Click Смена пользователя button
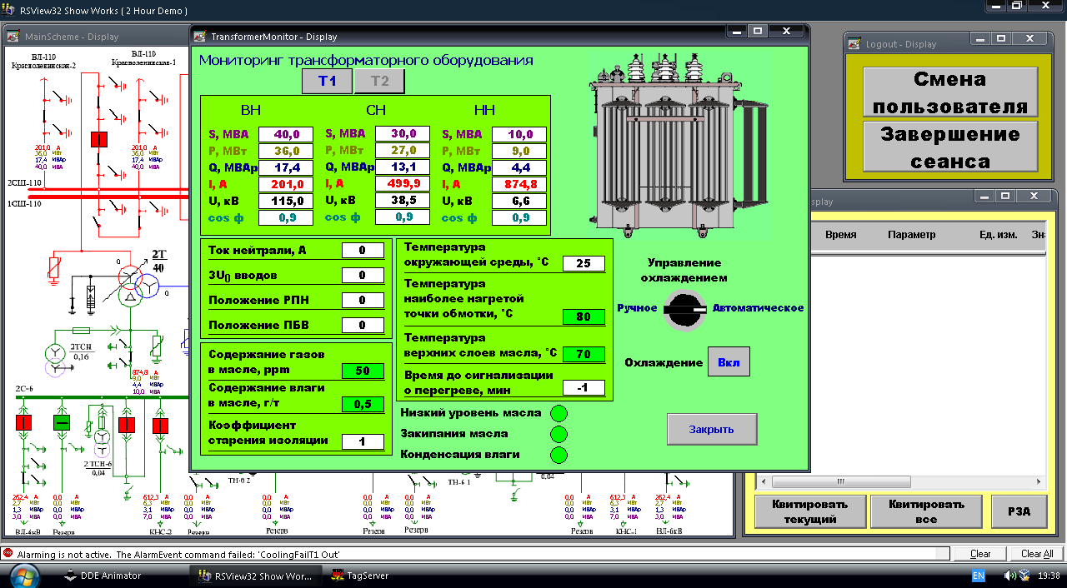 pyautogui.click(x=950, y=92)
